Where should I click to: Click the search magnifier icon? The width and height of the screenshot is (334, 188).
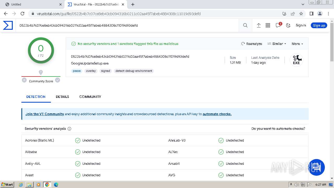tap(245, 25)
